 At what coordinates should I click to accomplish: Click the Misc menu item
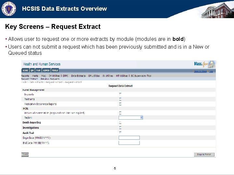click(44, 76)
